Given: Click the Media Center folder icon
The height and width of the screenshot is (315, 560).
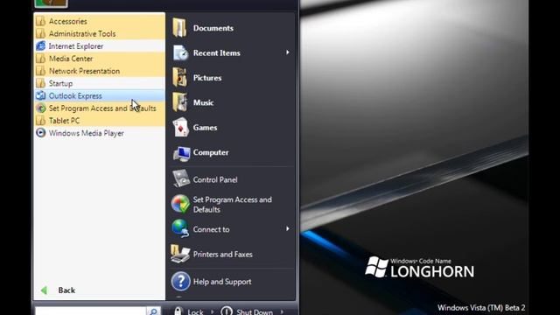Looking at the screenshot, I should click(41, 59).
